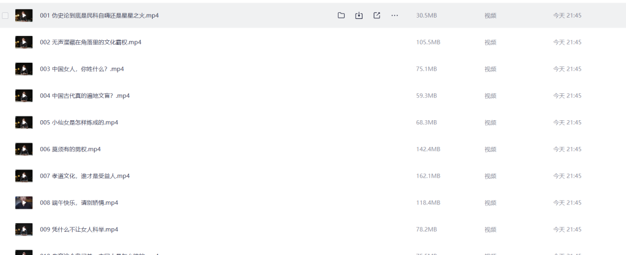The width and height of the screenshot is (626, 255).
Task: Select the file named 003 中国女人，你姓什么
Action: (82, 69)
